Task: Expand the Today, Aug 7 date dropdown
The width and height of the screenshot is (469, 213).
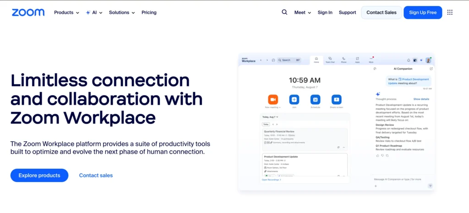Action: coord(270,117)
